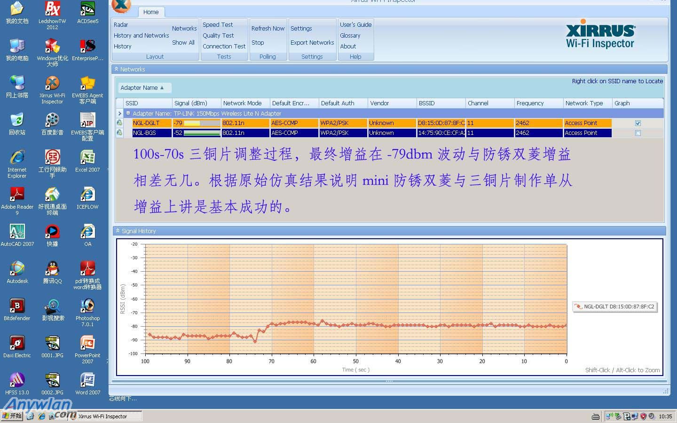Open 工行网银助手 desktop shortcut
The height and width of the screenshot is (423, 677).
(x=52, y=164)
